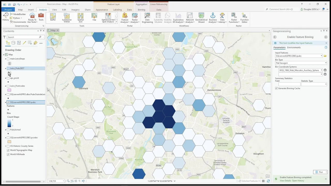Open map scale dropdown
This screenshot has width=331, height=186.
pyautogui.click(x=63, y=181)
